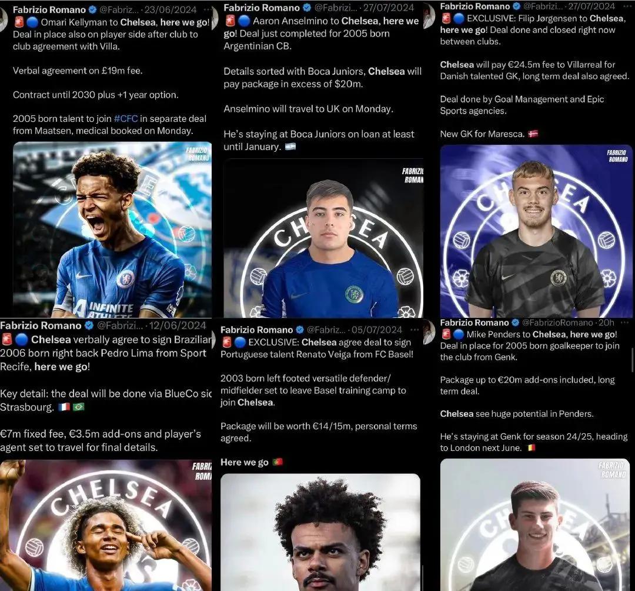Open the Omari Kellyman Chelsea image
Viewport: 635px width, 591px height.
(x=112, y=230)
